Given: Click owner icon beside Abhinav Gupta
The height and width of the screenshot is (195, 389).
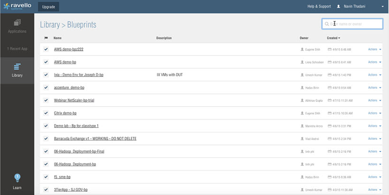Looking at the screenshot, I should click(x=302, y=100).
